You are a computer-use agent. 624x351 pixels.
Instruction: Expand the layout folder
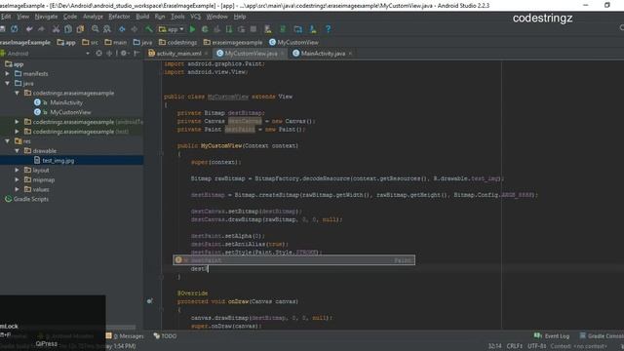pos(18,170)
